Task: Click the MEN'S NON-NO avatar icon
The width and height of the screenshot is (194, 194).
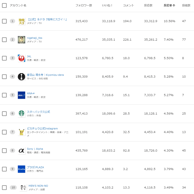Action: pyautogui.click(x=23, y=188)
